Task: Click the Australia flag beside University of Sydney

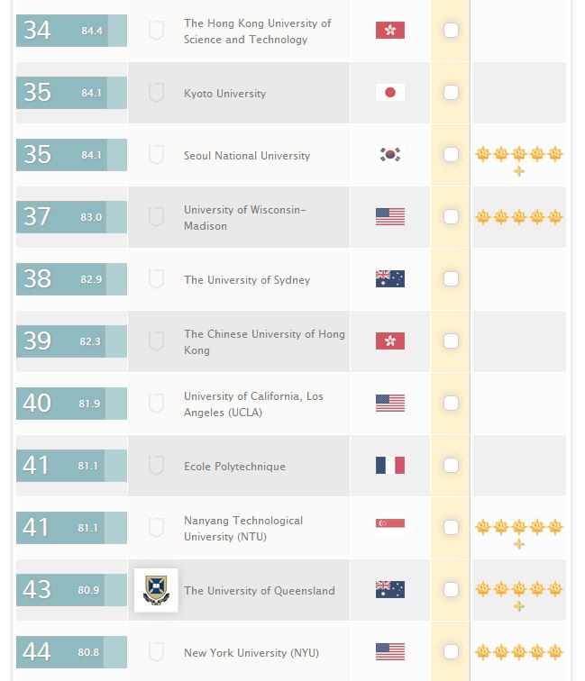Action: click(389, 279)
